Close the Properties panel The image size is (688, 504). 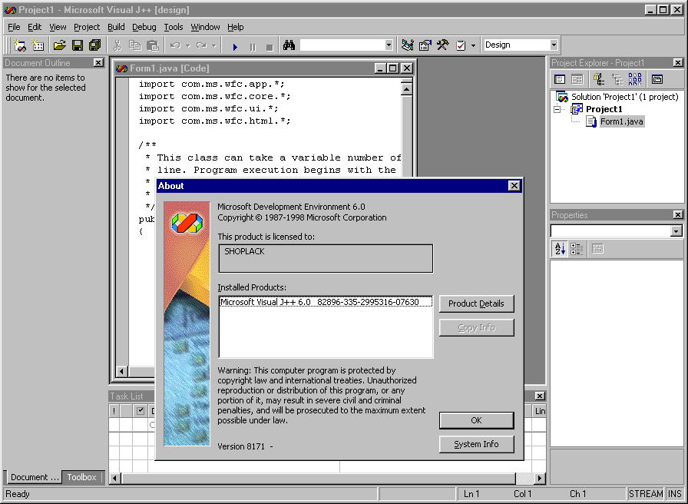coord(678,214)
